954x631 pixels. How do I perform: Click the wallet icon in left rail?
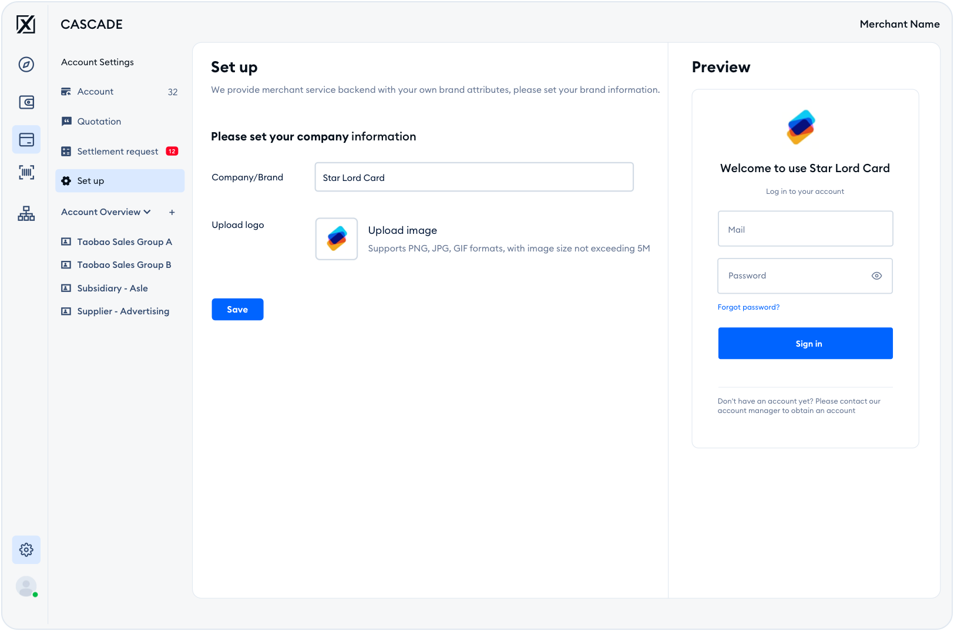[x=26, y=102]
